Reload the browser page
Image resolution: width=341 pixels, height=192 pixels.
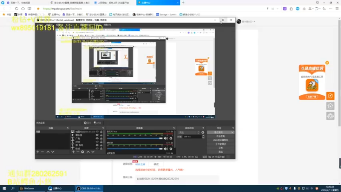tap(17, 9)
